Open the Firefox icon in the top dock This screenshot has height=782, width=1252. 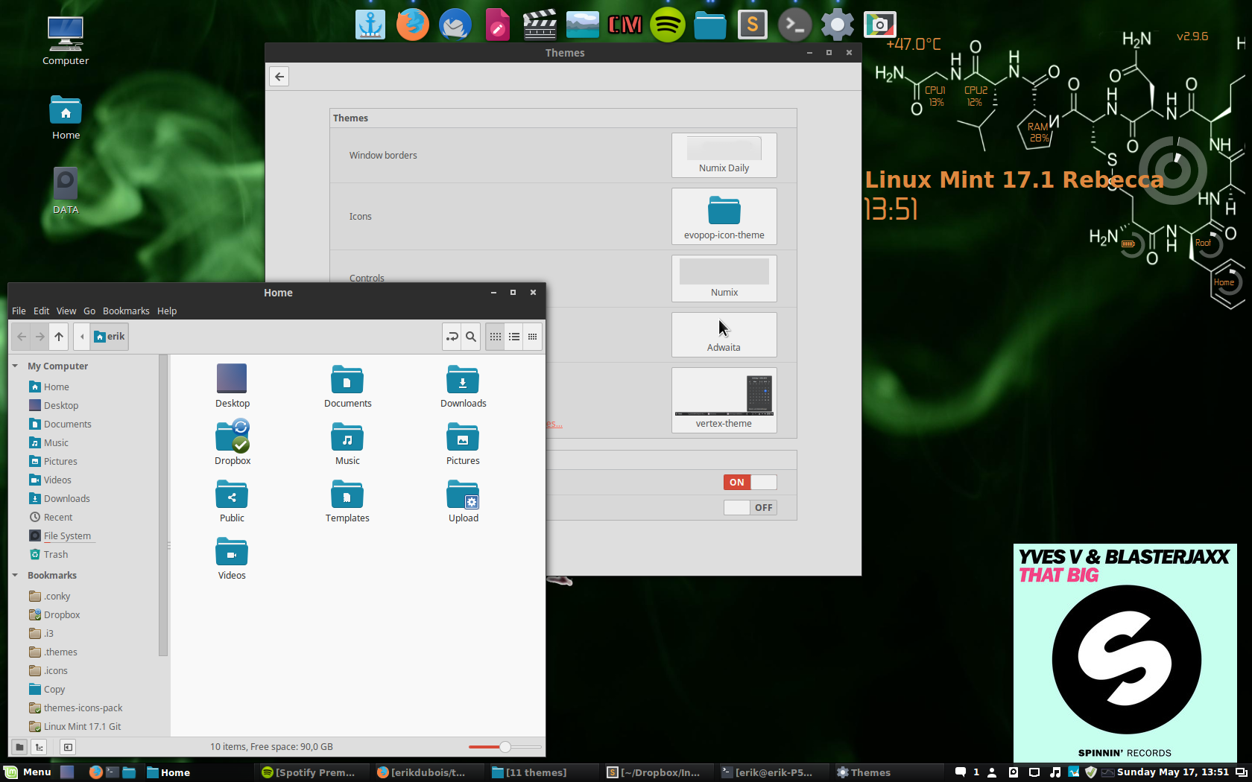tap(412, 25)
